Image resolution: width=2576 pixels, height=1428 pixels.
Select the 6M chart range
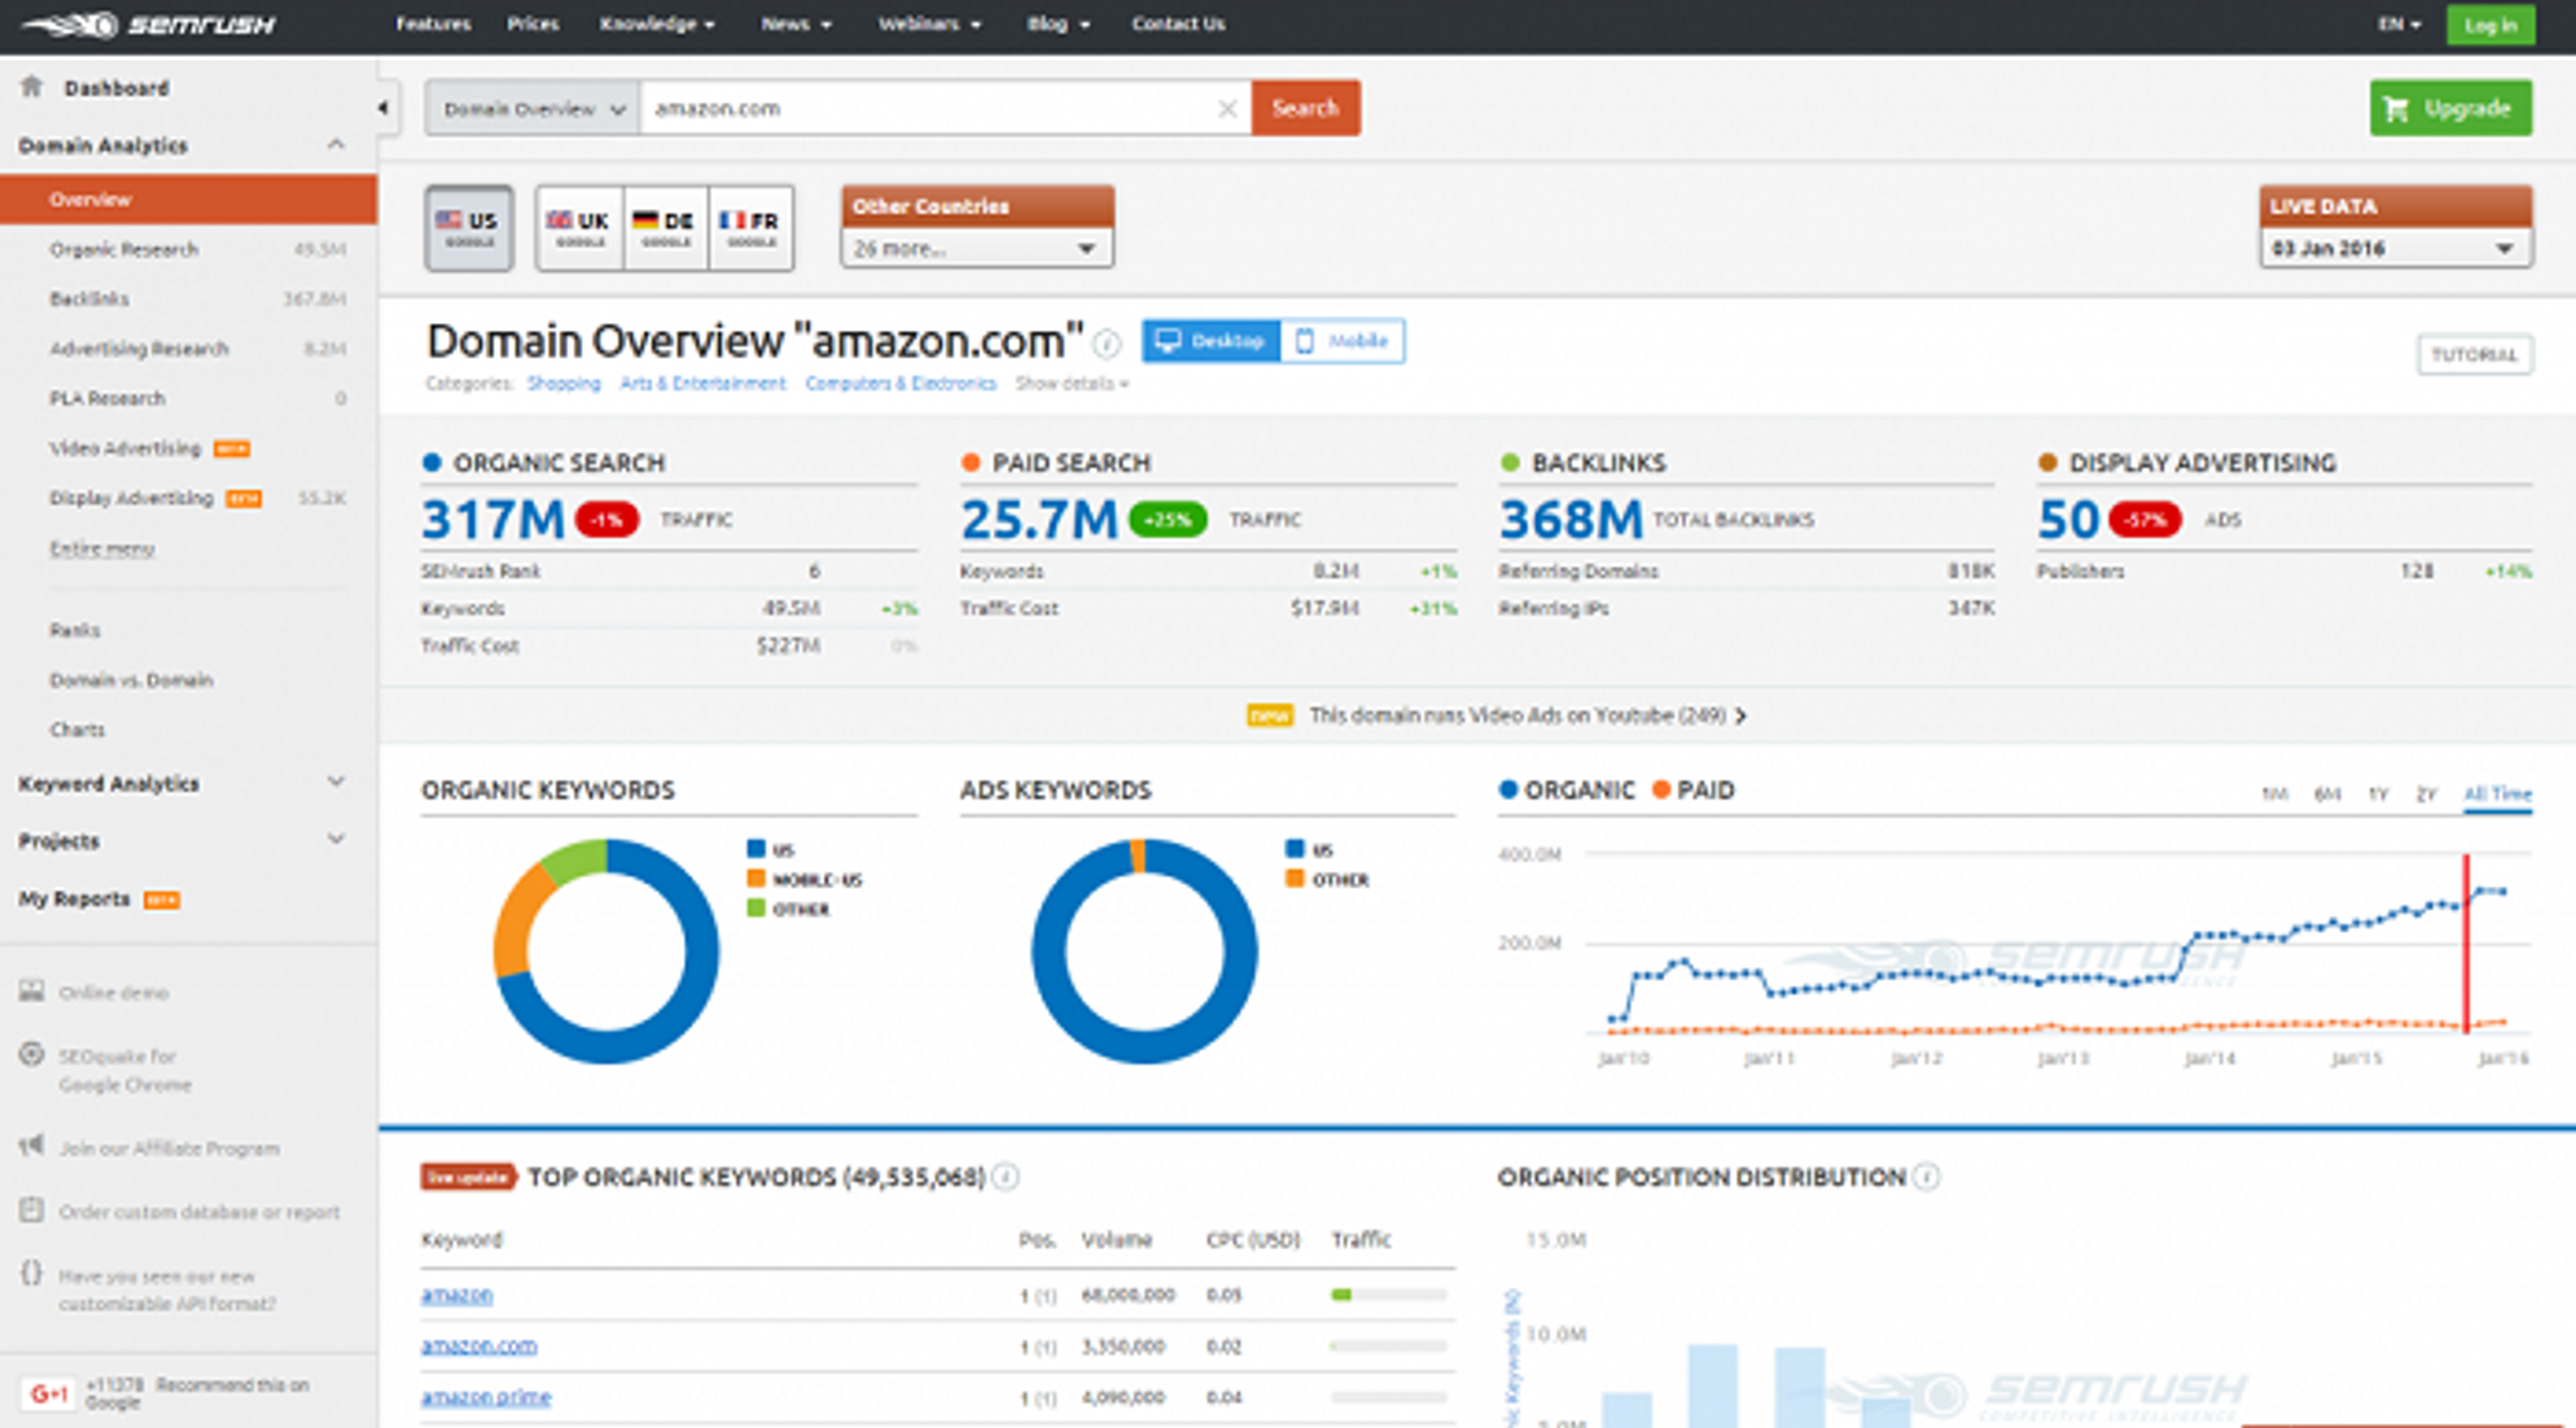(2327, 794)
